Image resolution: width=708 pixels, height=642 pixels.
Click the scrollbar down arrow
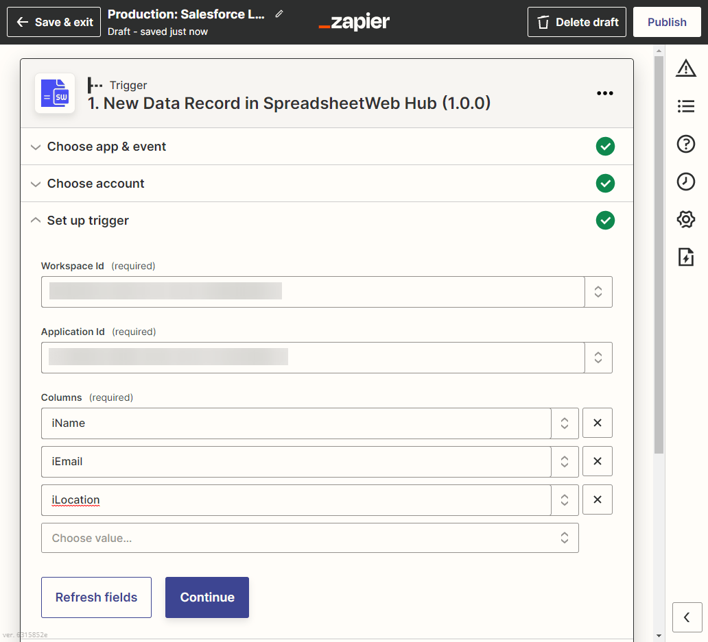point(659,636)
